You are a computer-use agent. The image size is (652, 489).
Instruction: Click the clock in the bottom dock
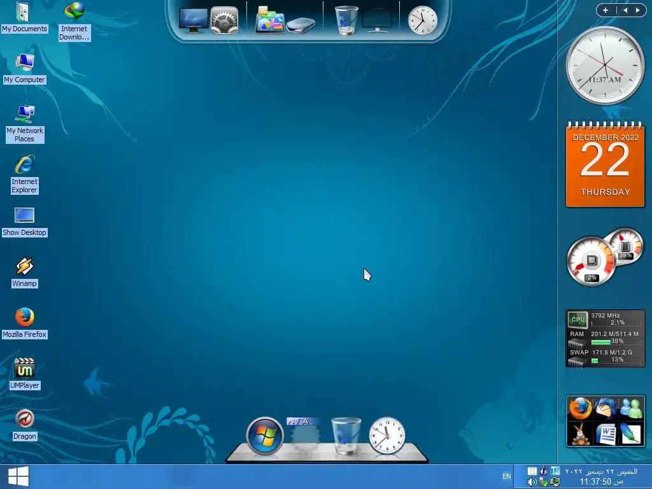click(x=387, y=436)
